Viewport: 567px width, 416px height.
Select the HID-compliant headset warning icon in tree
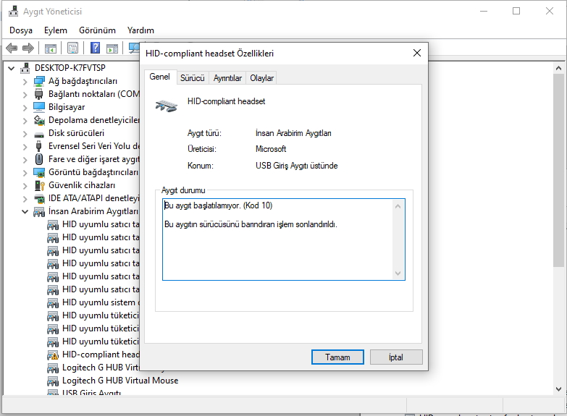click(x=53, y=355)
